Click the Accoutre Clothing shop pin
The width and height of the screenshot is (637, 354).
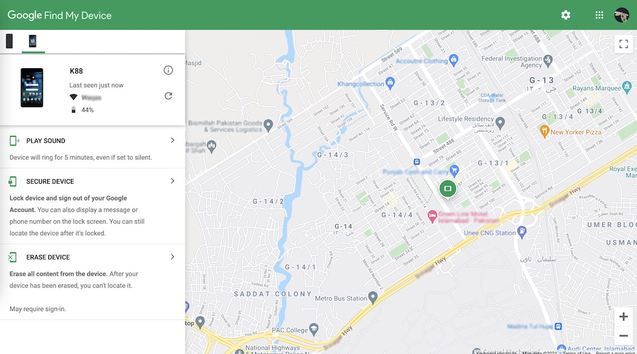(454, 60)
